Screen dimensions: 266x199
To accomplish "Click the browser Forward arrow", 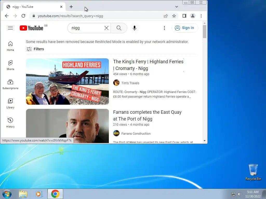I will [x=15, y=16].
